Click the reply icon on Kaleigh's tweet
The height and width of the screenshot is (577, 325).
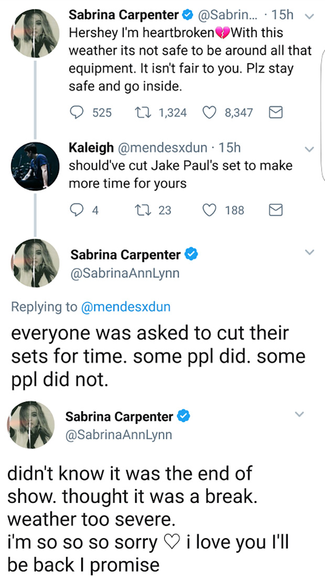click(x=78, y=210)
